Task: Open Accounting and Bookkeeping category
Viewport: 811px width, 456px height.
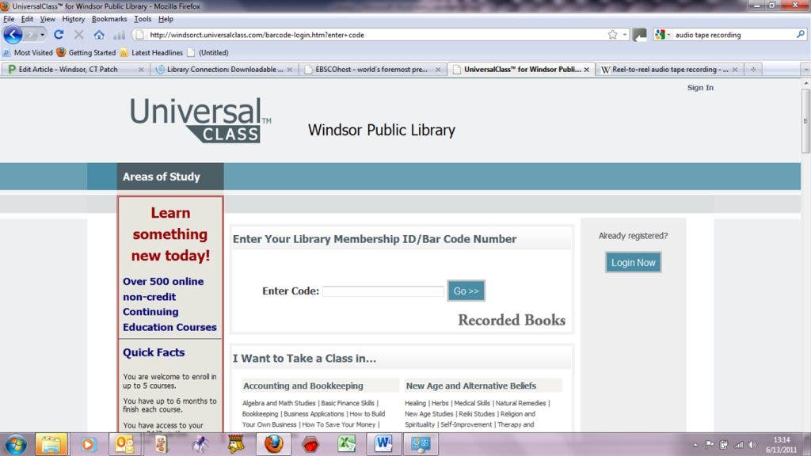Action: pos(303,386)
